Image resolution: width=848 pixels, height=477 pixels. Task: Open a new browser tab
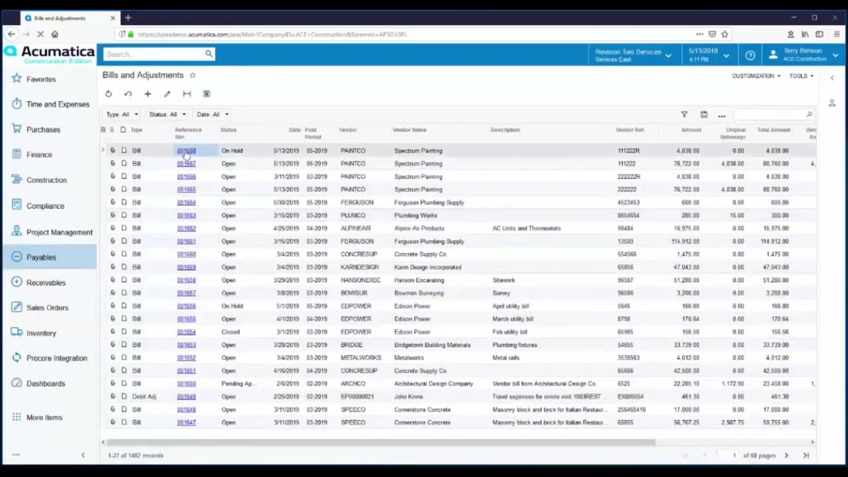(128, 18)
